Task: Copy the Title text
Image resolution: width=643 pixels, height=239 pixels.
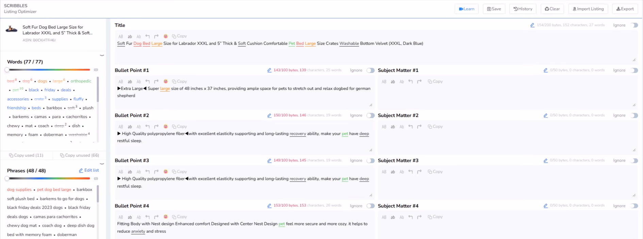Action: click(x=179, y=36)
